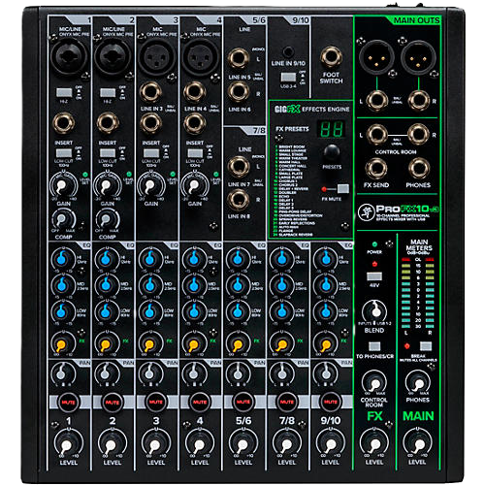The image size is (485, 485).
Task: Toggle the USB 3-4 switch on channel 9/10
Action: (288, 78)
